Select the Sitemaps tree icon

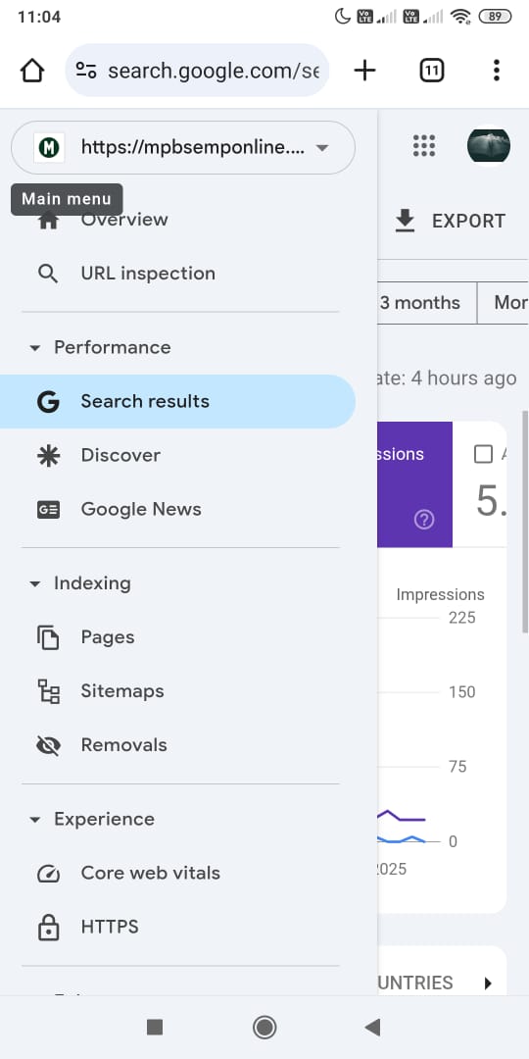coord(48,691)
